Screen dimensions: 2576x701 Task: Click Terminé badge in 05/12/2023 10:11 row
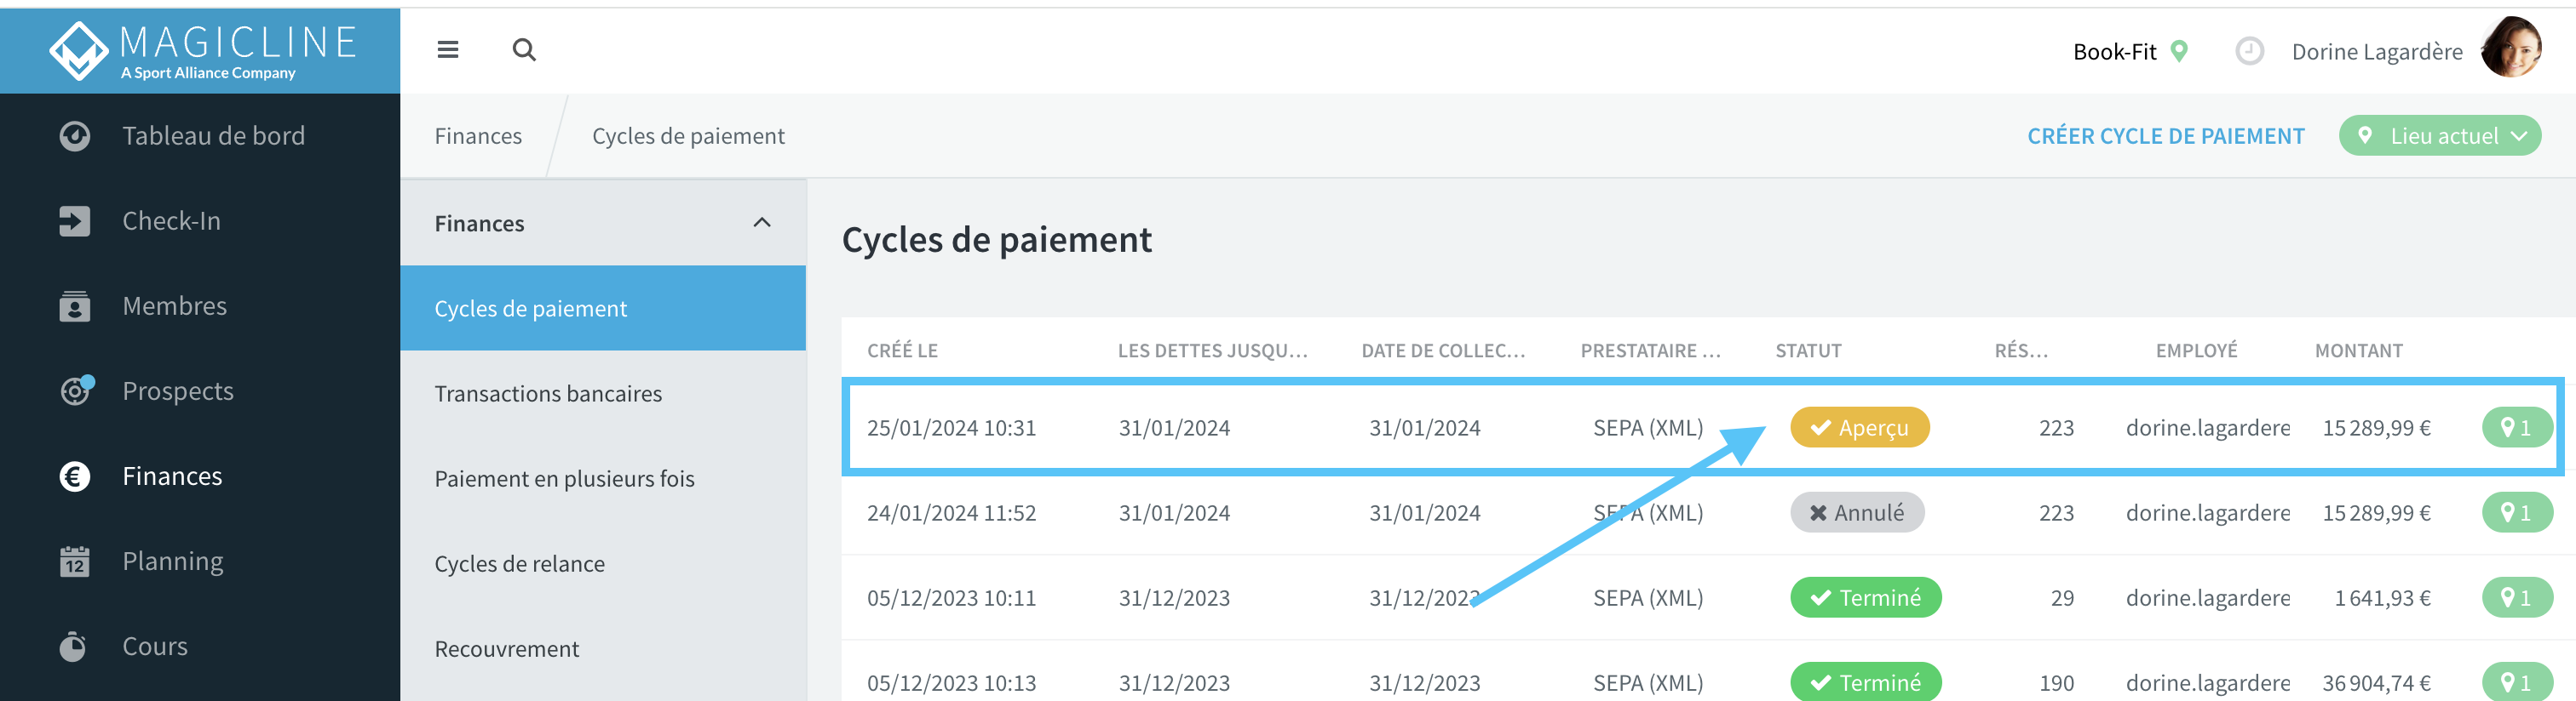coord(1865,597)
